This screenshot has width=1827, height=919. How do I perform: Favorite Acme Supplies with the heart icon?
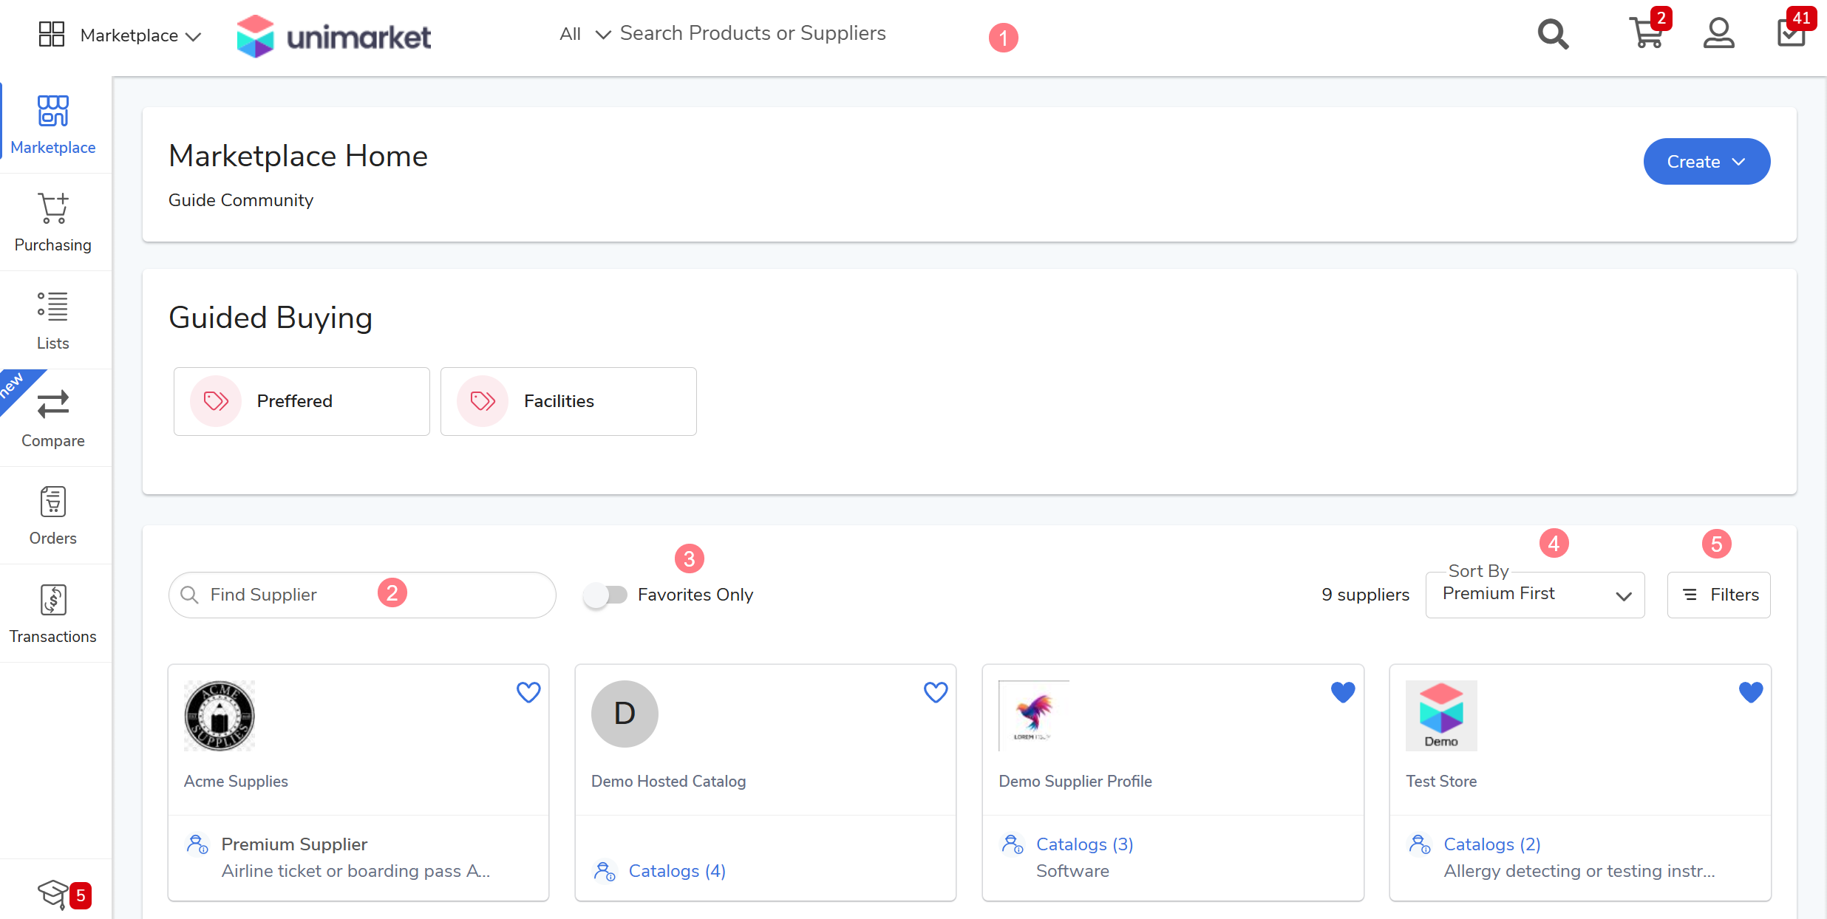click(528, 692)
